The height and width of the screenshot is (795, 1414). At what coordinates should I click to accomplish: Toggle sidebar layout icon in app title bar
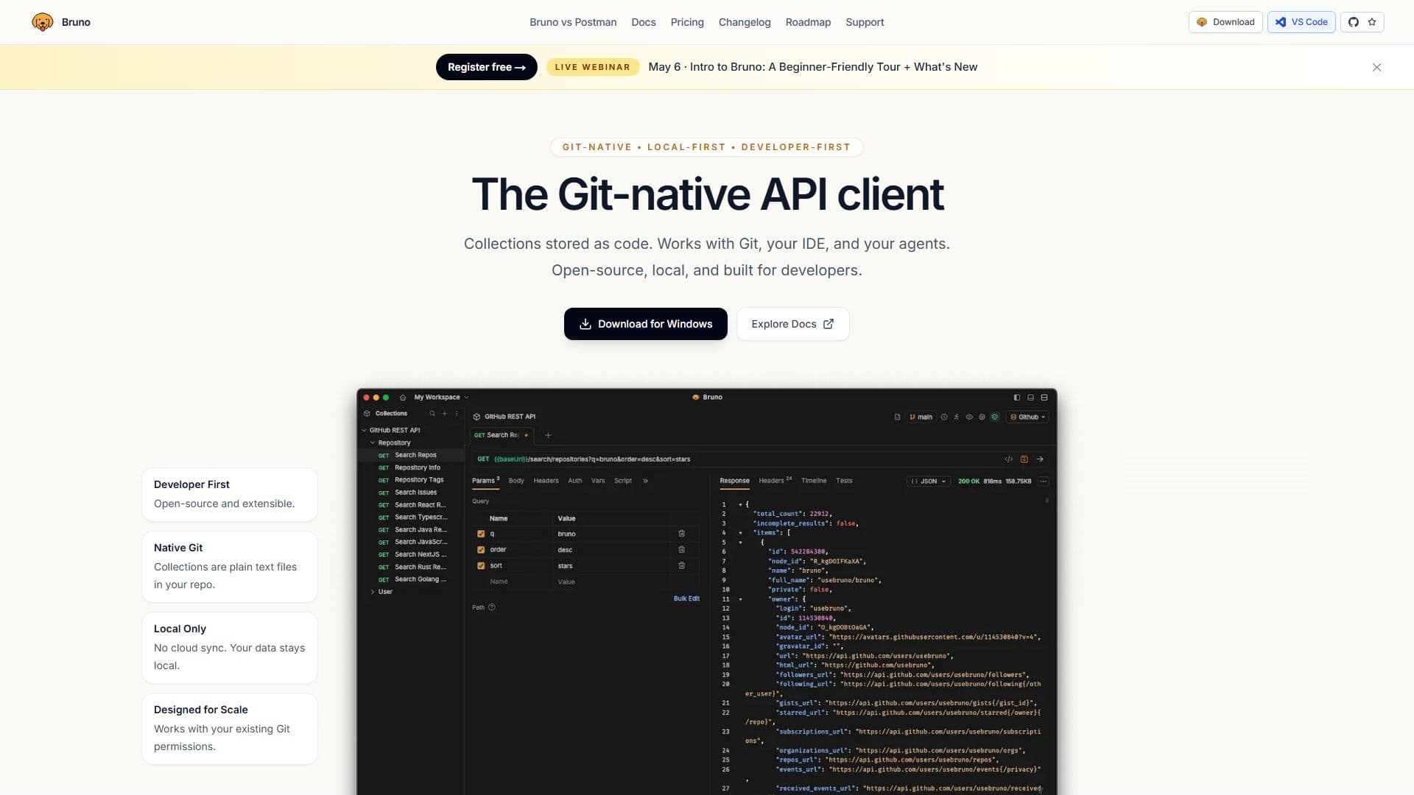pyautogui.click(x=1017, y=397)
